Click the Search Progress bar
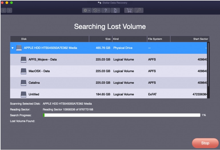This screenshot has height=150, width=220. tap(121, 115)
